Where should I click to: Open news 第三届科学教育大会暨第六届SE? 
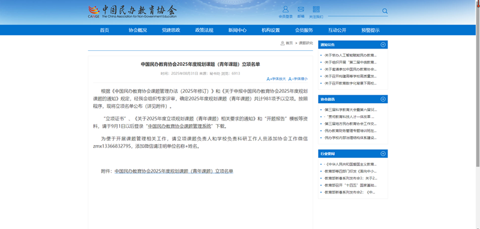point(350,110)
